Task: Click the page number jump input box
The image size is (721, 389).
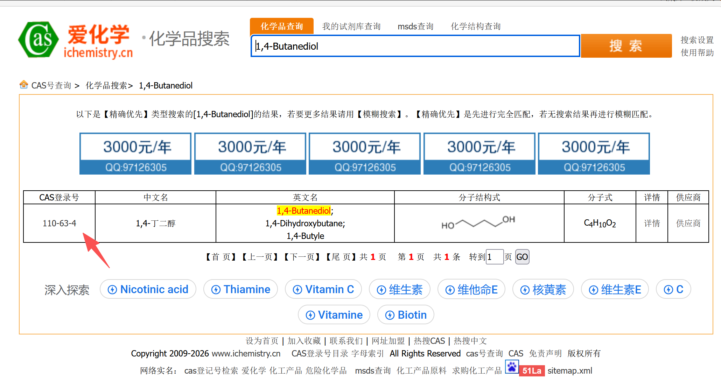Action: tap(495, 257)
